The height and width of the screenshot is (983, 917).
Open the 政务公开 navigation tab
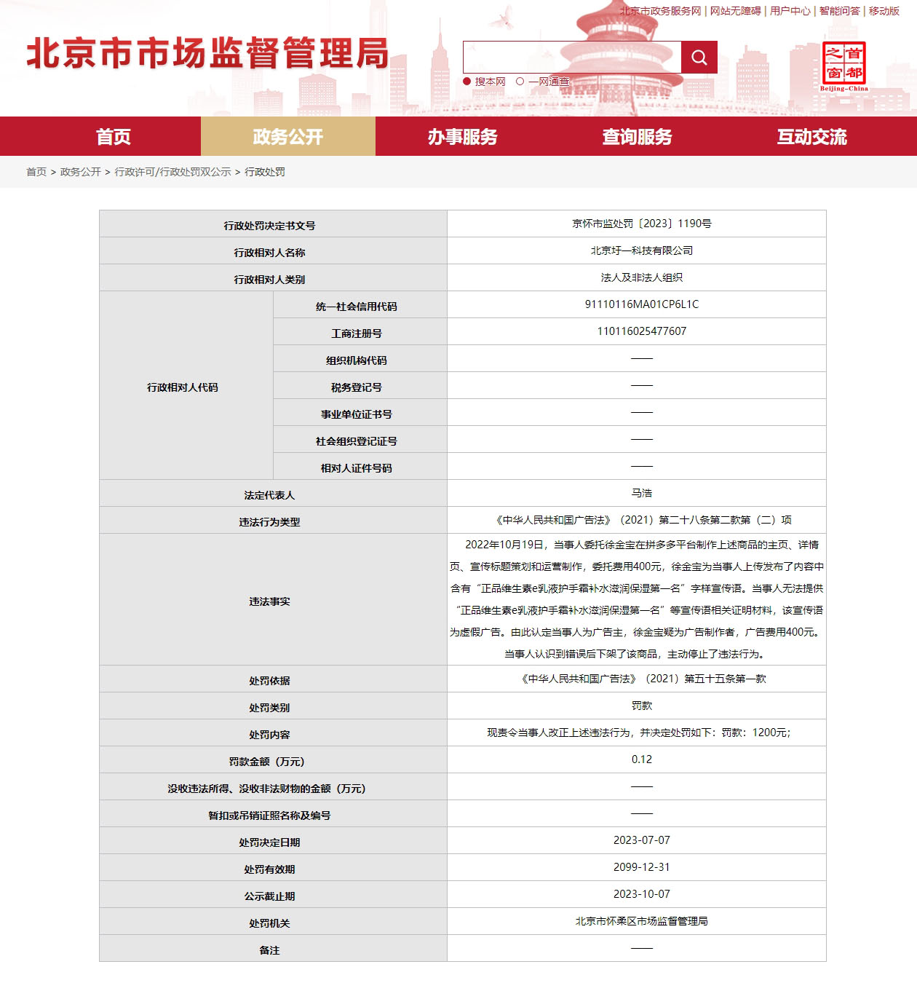[288, 136]
